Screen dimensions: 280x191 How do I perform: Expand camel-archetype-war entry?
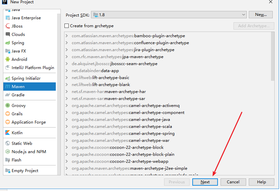coord(67,140)
